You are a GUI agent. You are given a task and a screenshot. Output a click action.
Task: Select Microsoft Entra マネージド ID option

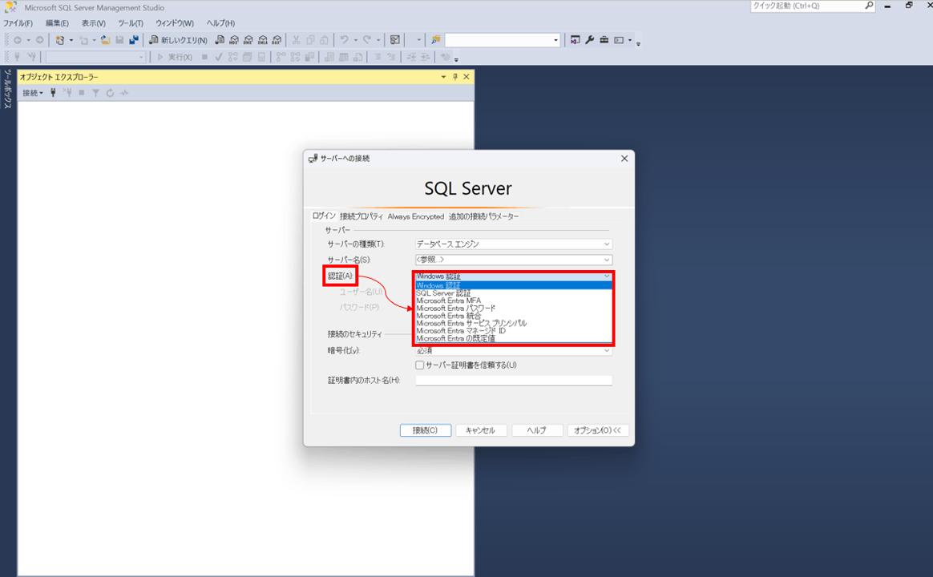514,331
